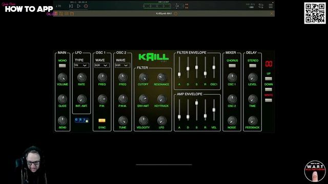Viewport: 328px width, 184px height.
Task: Toggle the yellow SYNC button in OSC 1
Action: click(x=102, y=121)
